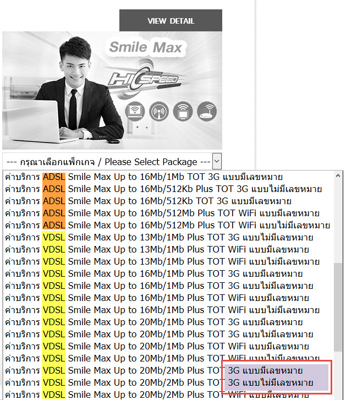Select VDSL 20Mb/1Mb Plus TOT 3G แบบมีเลขหมาย
Image resolution: width=346 pixels, height=400 pixels.
(x=168, y=322)
